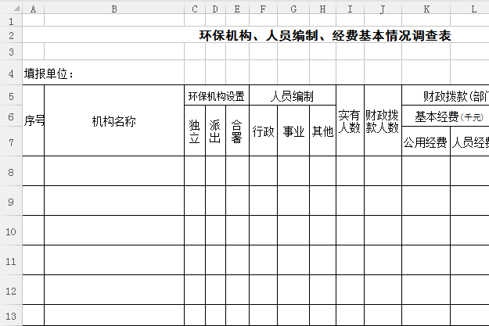Image resolution: width=489 pixels, height=326 pixels.
Task: Select the 实有人数 cell
Action: click(x=350, y=121)
